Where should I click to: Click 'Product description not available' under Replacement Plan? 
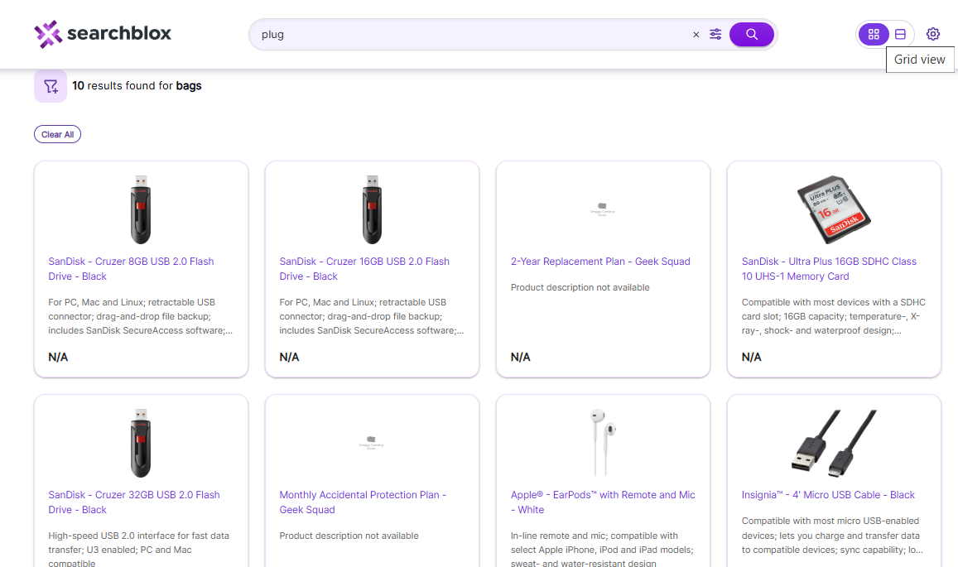point(580,288)
